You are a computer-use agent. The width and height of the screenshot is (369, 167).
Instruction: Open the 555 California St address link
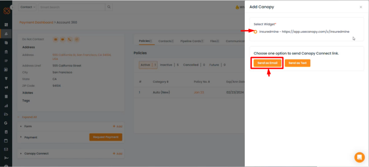(82, 57)
